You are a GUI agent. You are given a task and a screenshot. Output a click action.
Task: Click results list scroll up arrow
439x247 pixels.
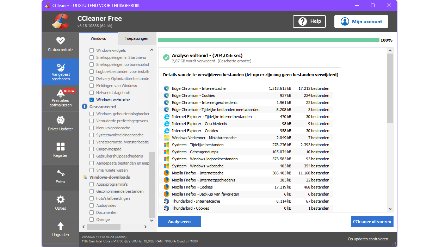[390, 51]
